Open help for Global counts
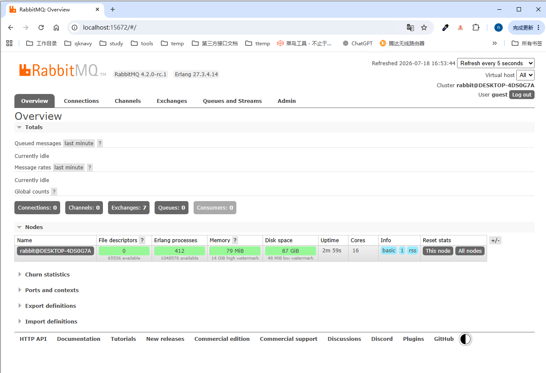This screenshot has width=546, height=373. tap(54, 191)
